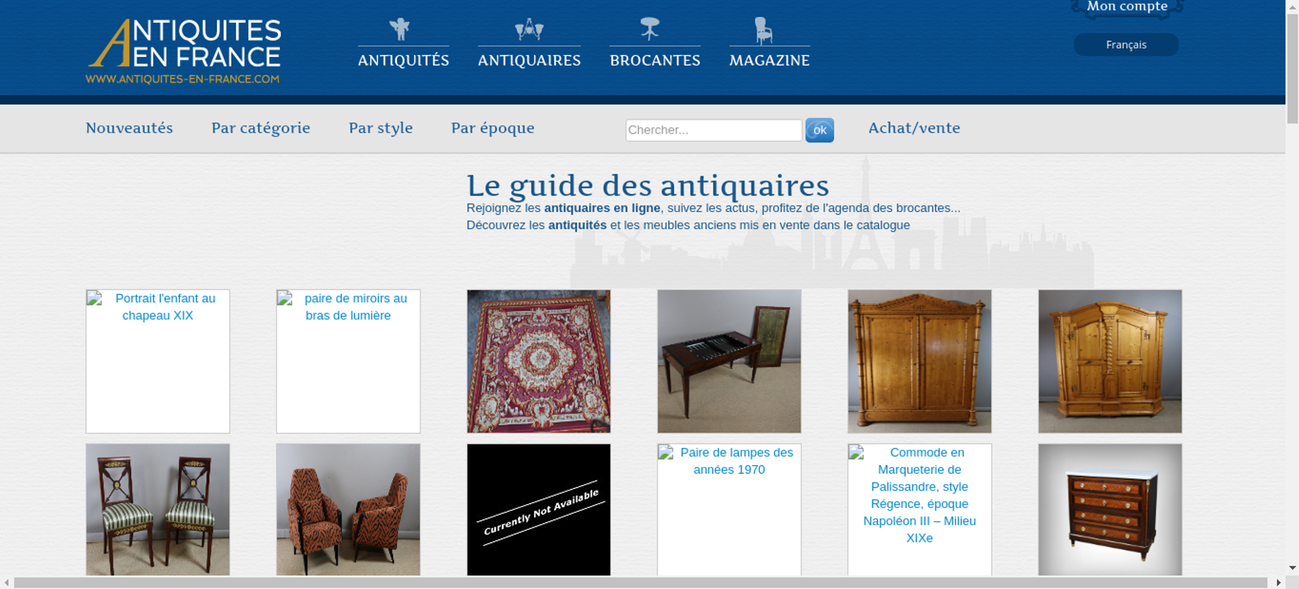This screenshot has width=1299, height=589.
Task: Click the horizontal scrollbar right arrow
Action: [x=1278, y=583]
